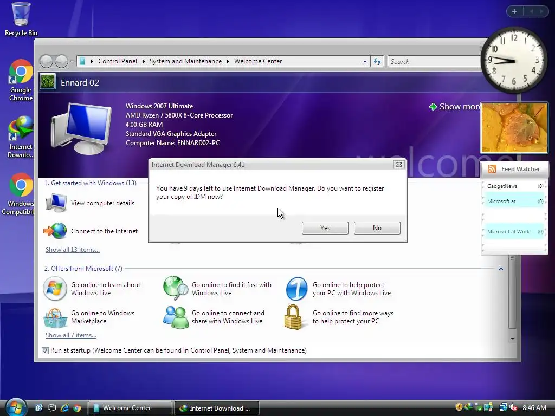Click the 1. Get started with Windows heading
This screenshot has height=416, width=555.
(91, 183)
